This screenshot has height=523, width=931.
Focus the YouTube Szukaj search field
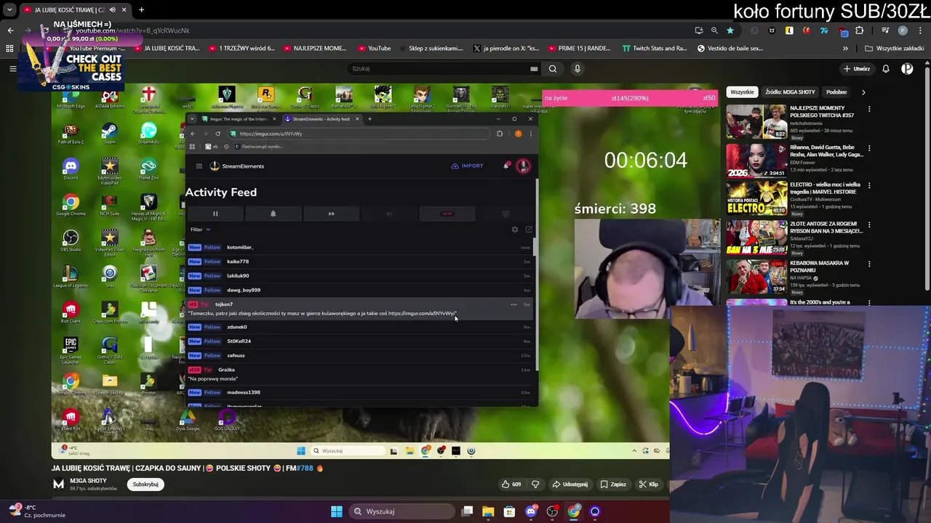point(444,69)
